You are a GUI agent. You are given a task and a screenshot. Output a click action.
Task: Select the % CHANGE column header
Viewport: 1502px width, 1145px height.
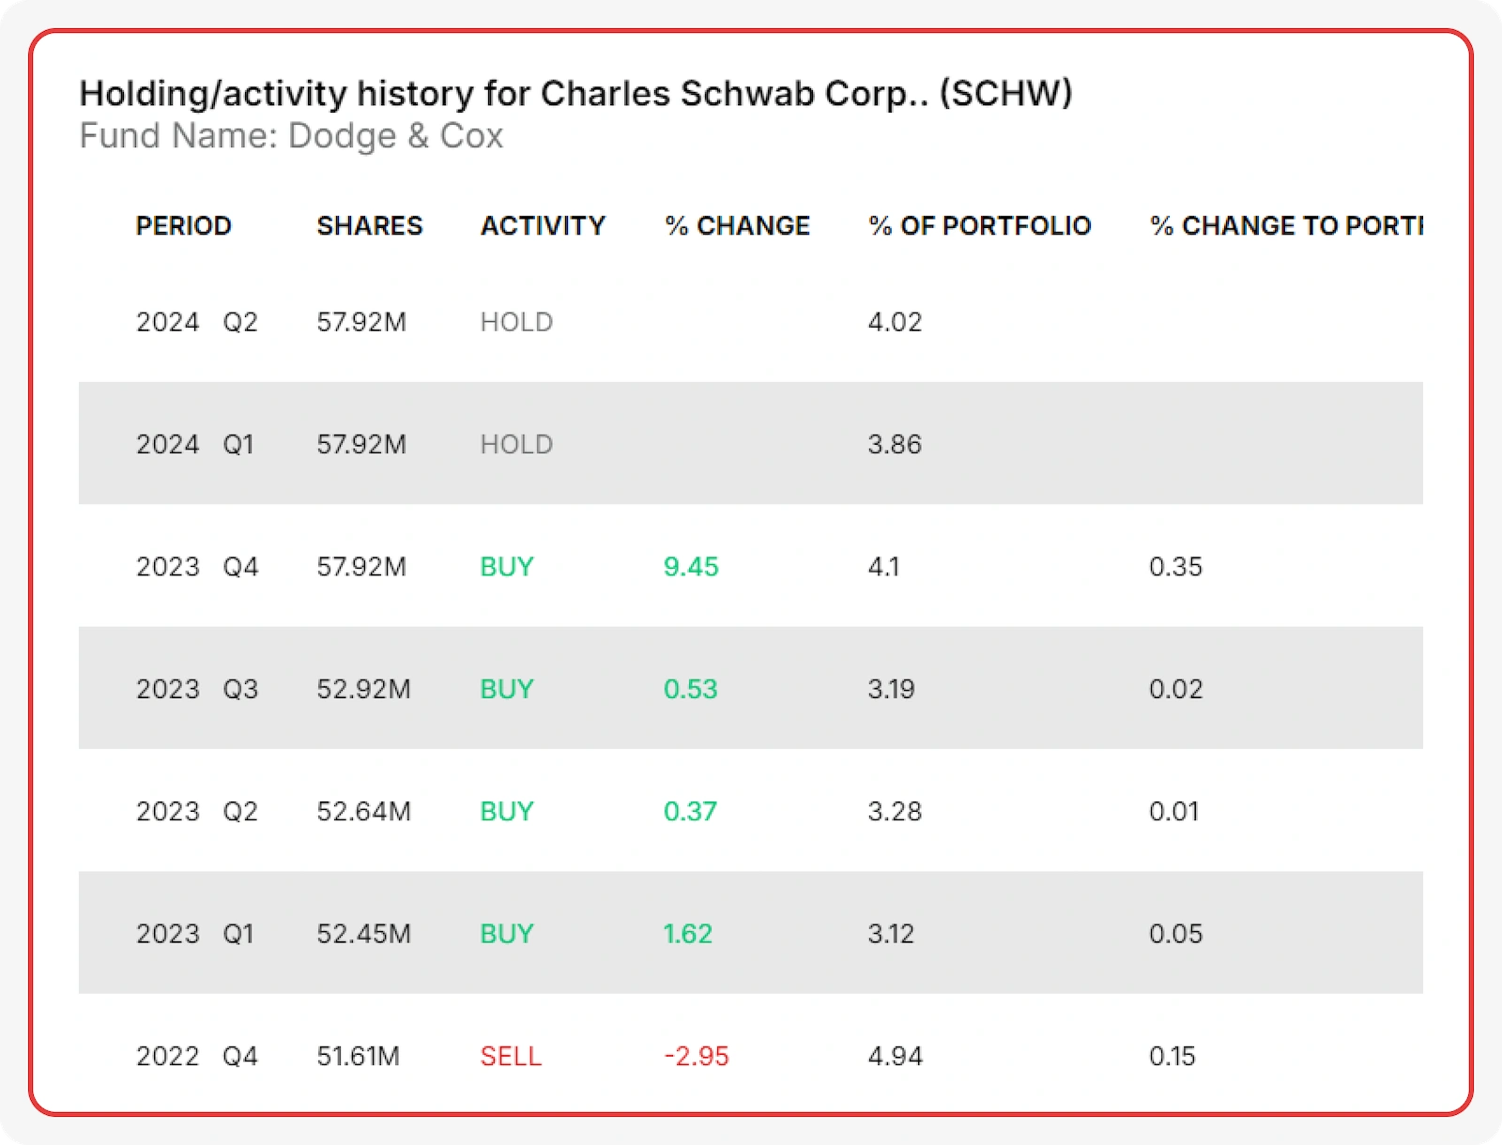click(737, 226)
